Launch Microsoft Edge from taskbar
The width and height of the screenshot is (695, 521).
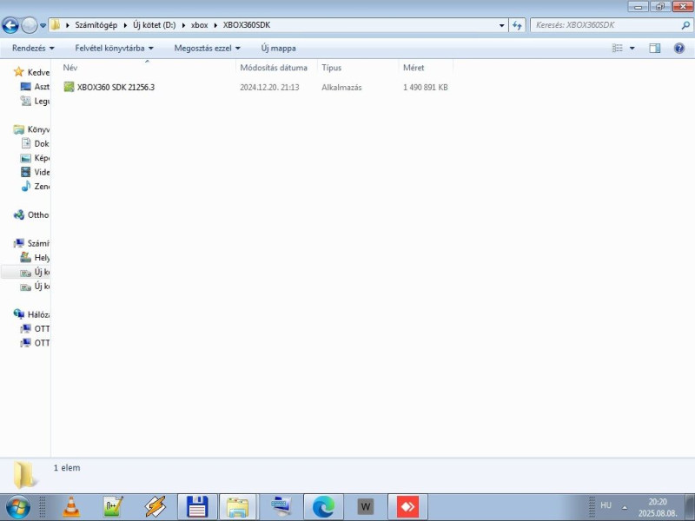323,507
